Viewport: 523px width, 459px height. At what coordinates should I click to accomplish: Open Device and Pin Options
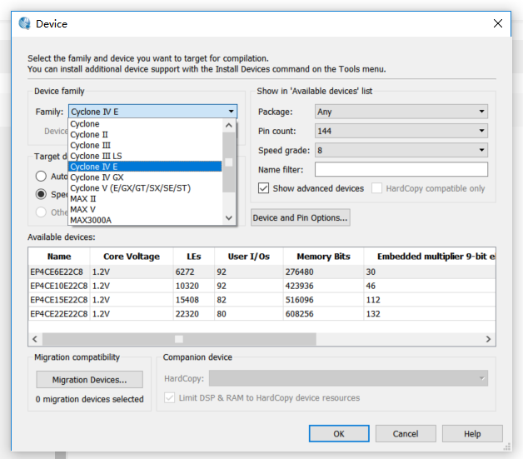[301, 217]
